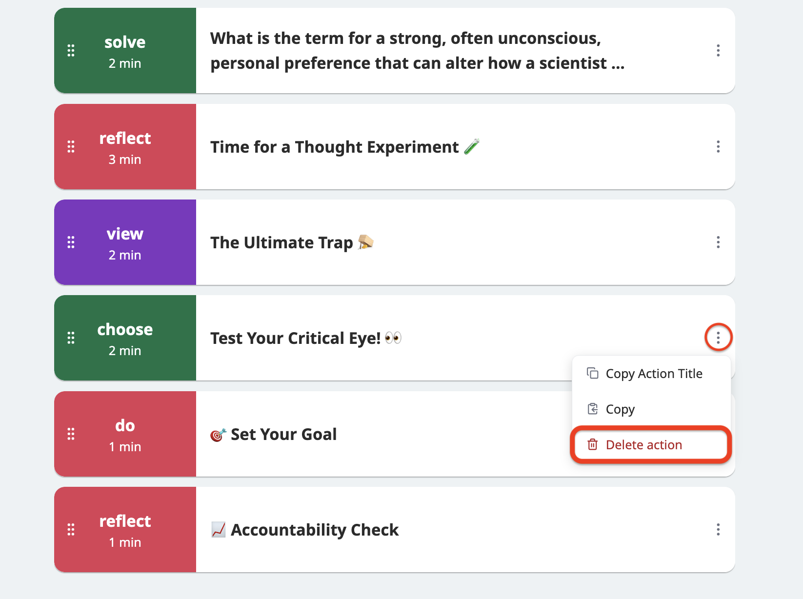This screenshot has width=803, height=599.
Task: Click drag handle on Accountability Check row
Action: [71, 530]
